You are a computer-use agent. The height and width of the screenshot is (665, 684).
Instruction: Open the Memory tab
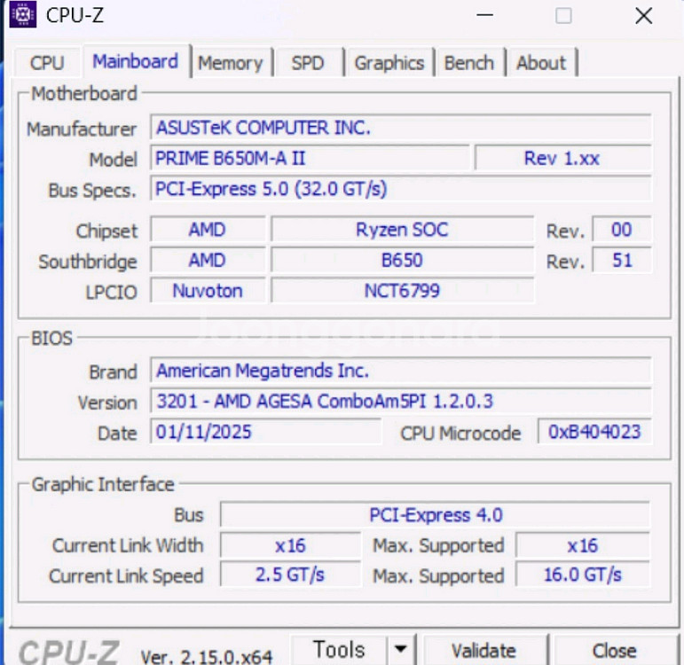point(231,63)
